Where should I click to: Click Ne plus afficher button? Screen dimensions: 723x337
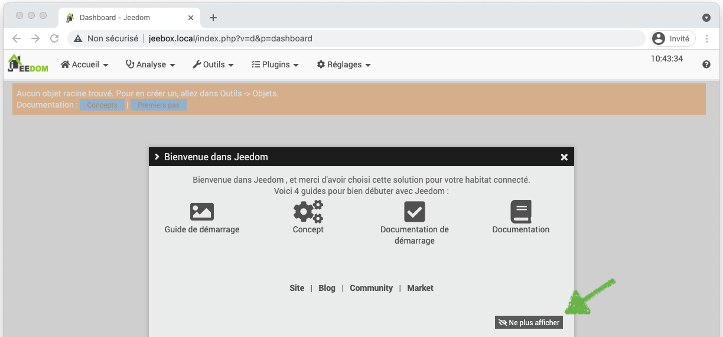point(529,322)
